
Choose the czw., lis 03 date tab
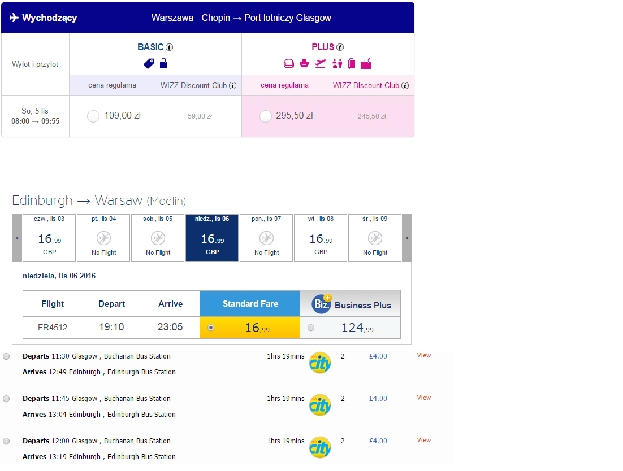pos(49,238)
